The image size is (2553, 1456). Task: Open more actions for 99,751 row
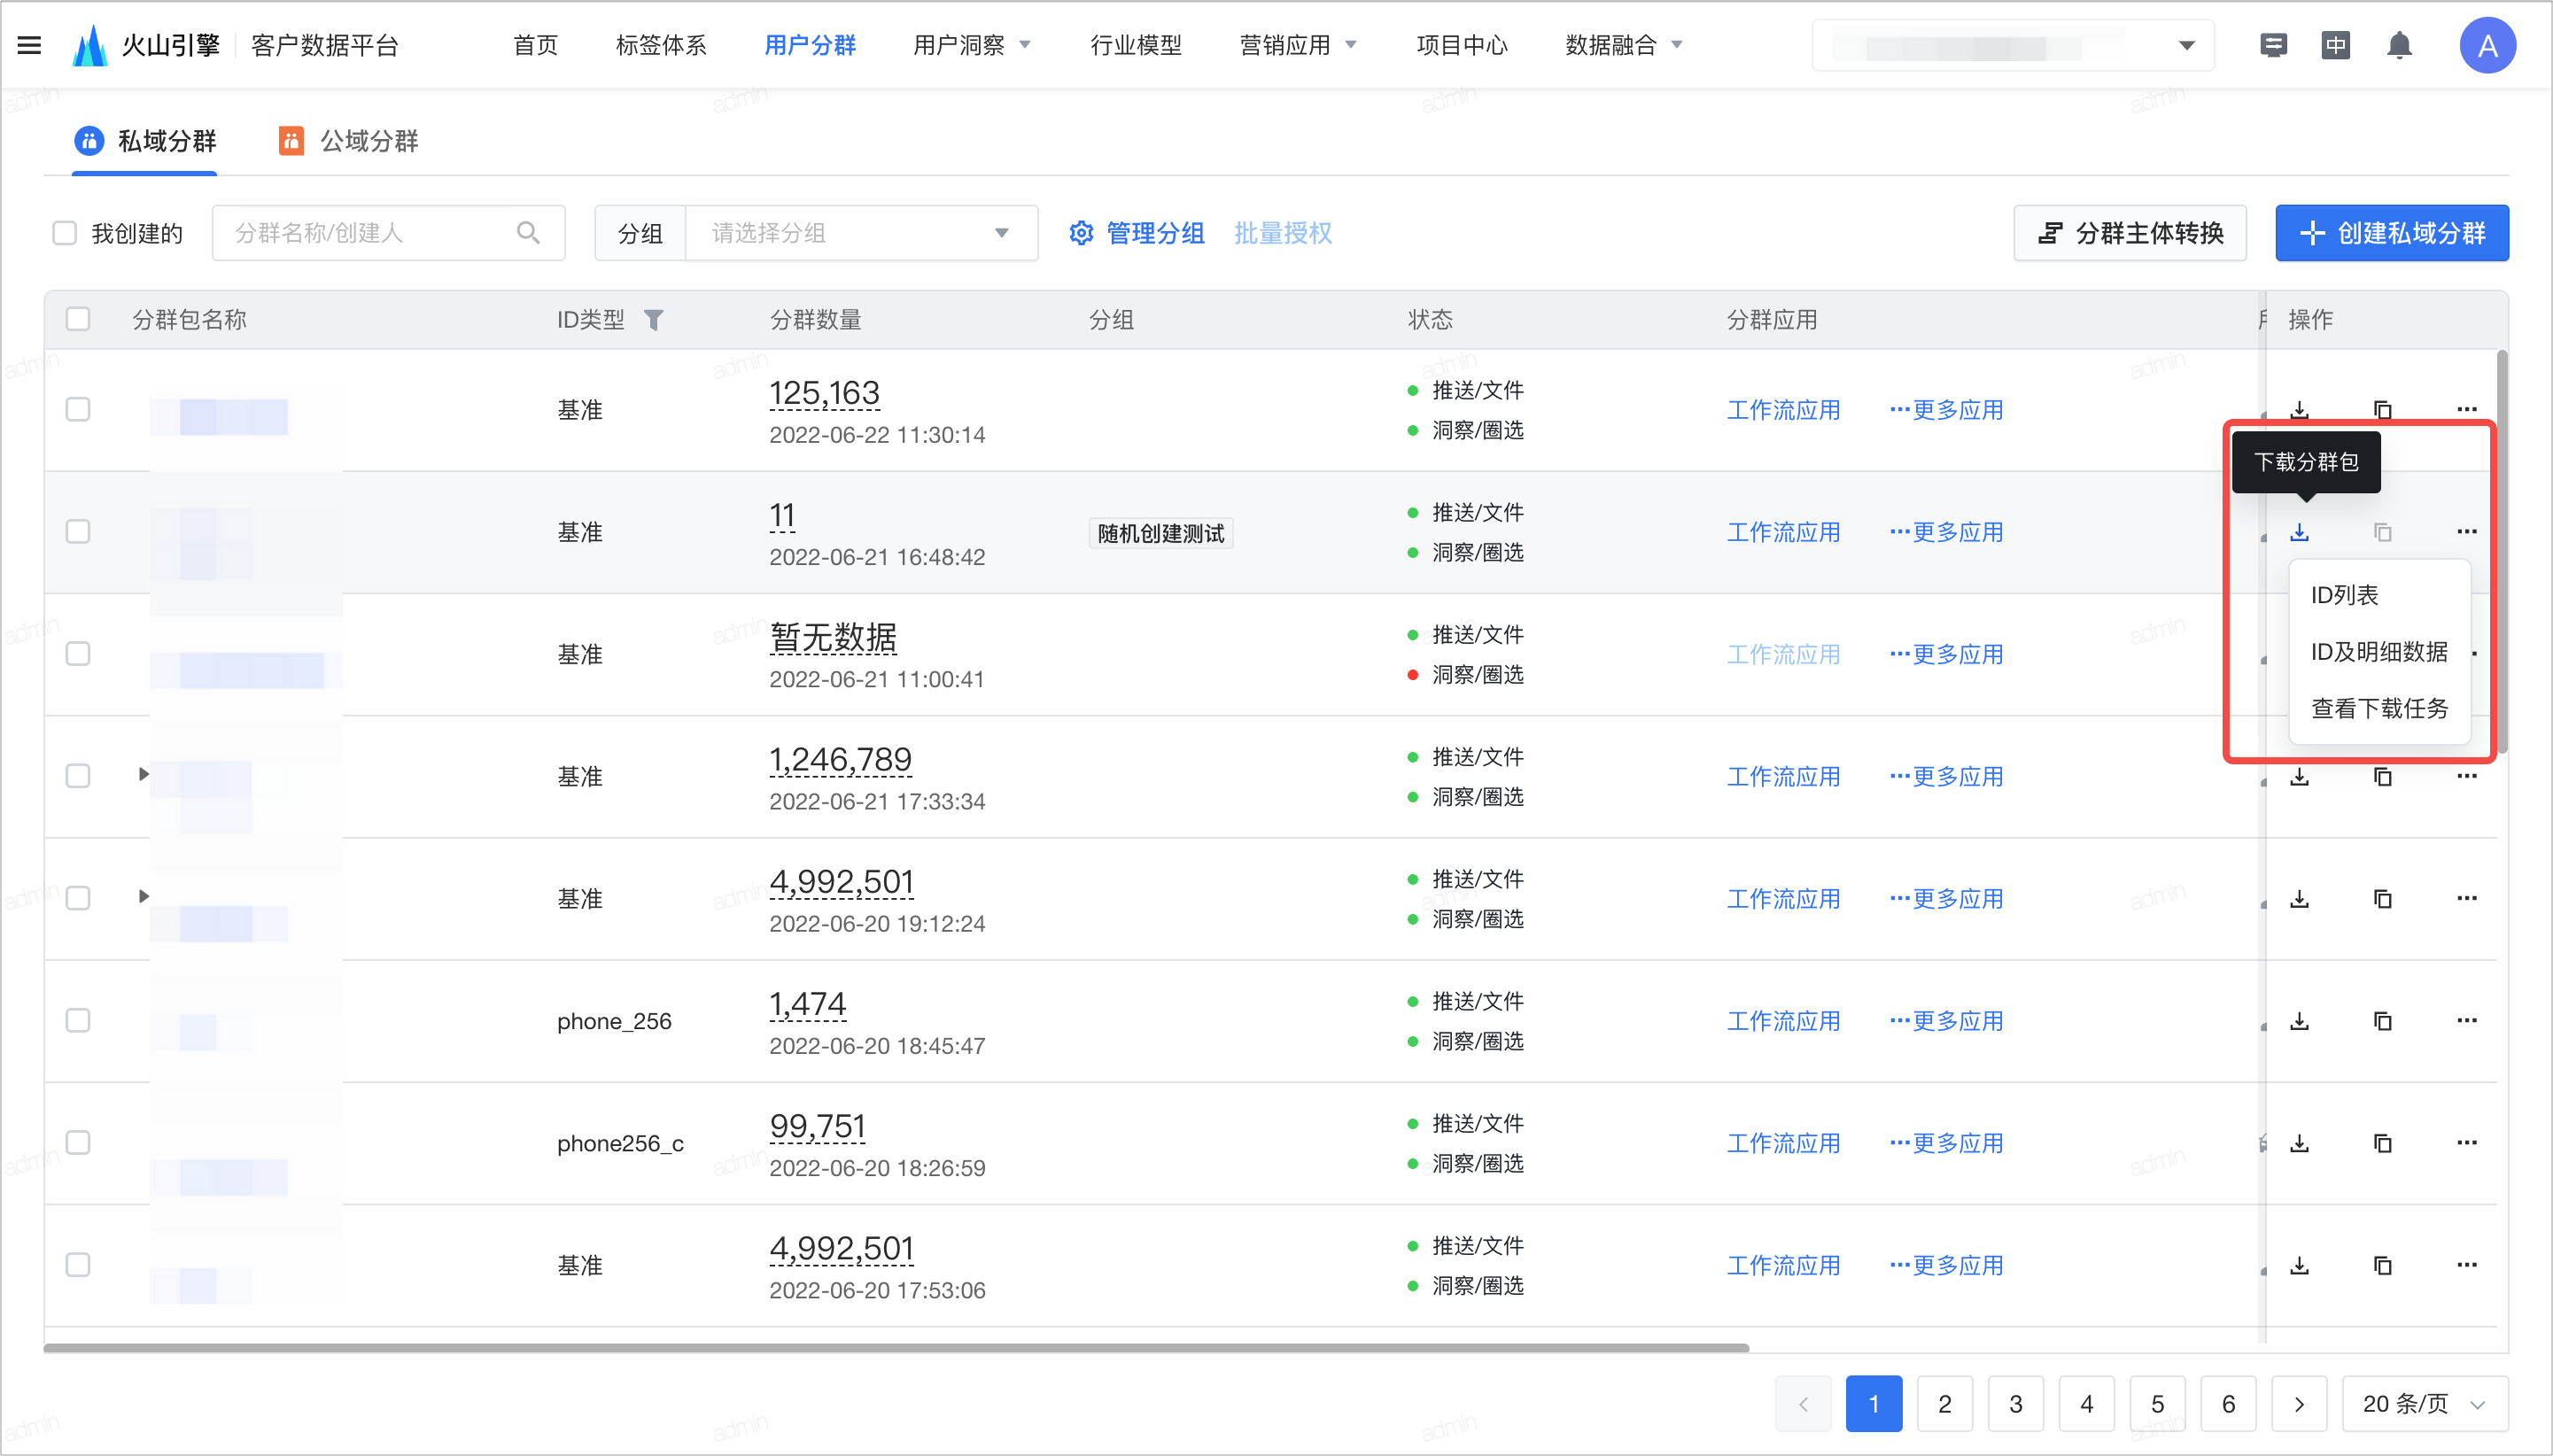[2466, 1143]
